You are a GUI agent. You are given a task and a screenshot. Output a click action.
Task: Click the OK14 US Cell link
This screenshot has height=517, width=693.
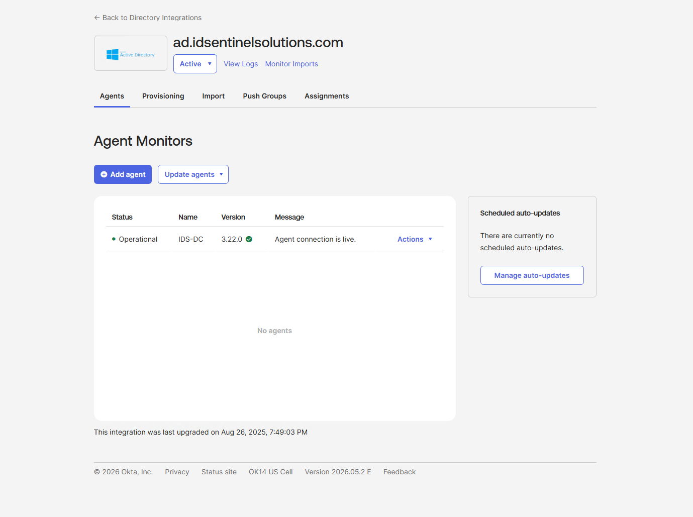(x=270, y=472)
